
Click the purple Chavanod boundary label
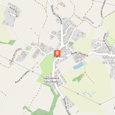click(88, 20)
